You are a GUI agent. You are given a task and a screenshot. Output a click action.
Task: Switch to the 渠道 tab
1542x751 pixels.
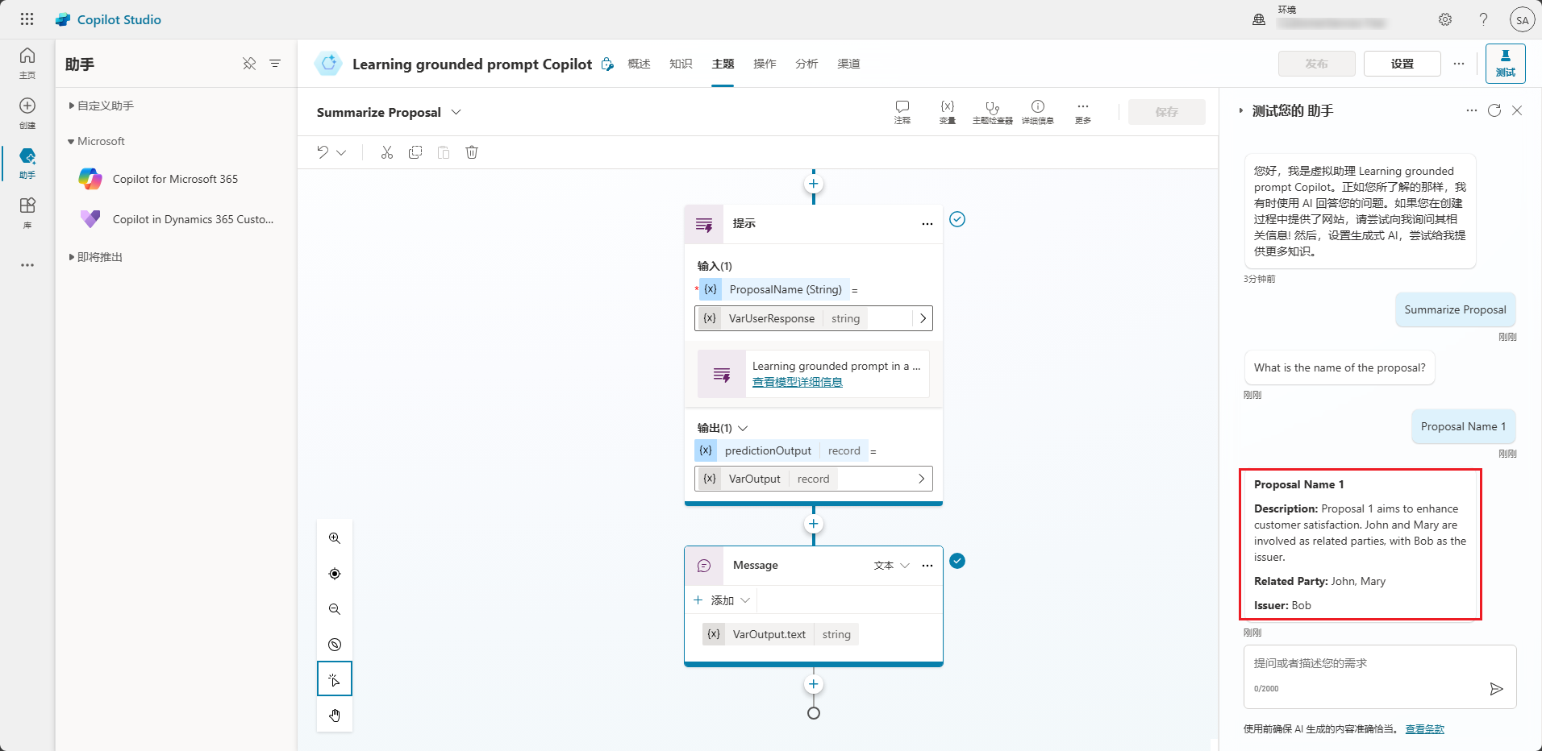coord(848,64)
